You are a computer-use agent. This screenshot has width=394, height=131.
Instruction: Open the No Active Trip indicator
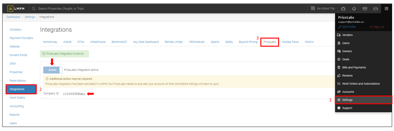(x=322, y=8)
